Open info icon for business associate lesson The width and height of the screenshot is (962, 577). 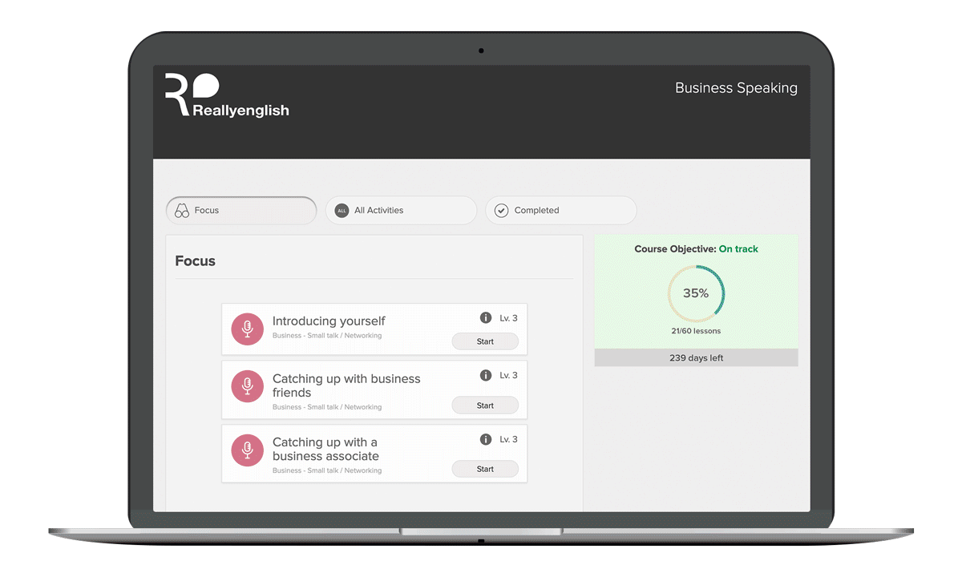click(x=485, y=439)
